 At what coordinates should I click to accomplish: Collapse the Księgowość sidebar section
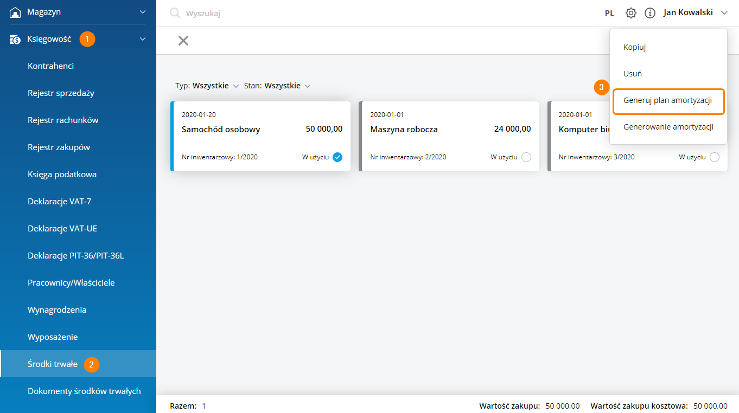click(143, 39)
